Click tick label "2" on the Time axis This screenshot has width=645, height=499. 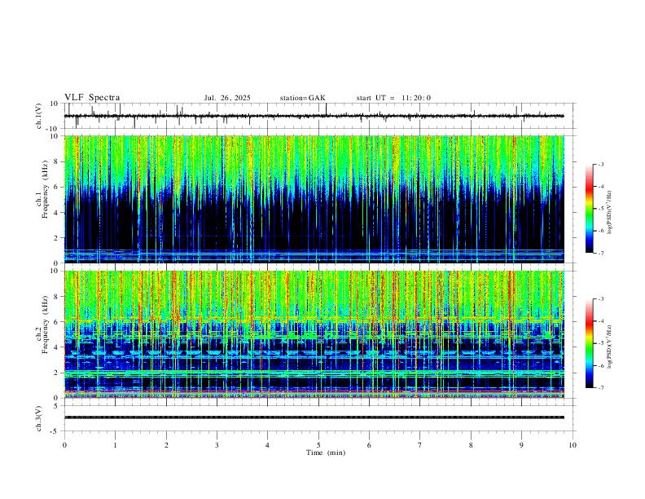(166, 445)
